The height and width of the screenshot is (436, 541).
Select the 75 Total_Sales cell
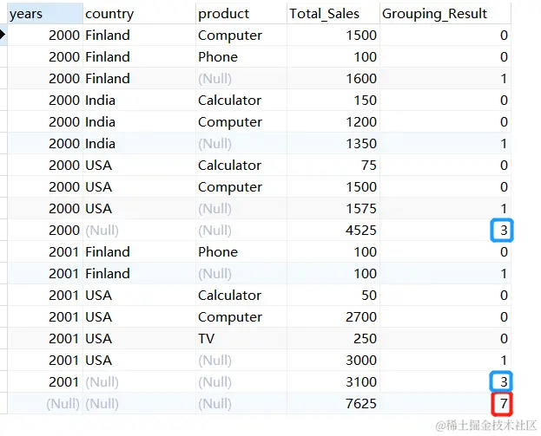click(333, 166)
